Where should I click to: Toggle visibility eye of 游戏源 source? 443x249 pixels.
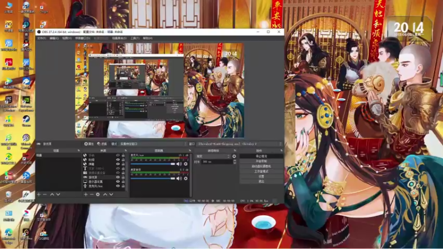[118, 177]
